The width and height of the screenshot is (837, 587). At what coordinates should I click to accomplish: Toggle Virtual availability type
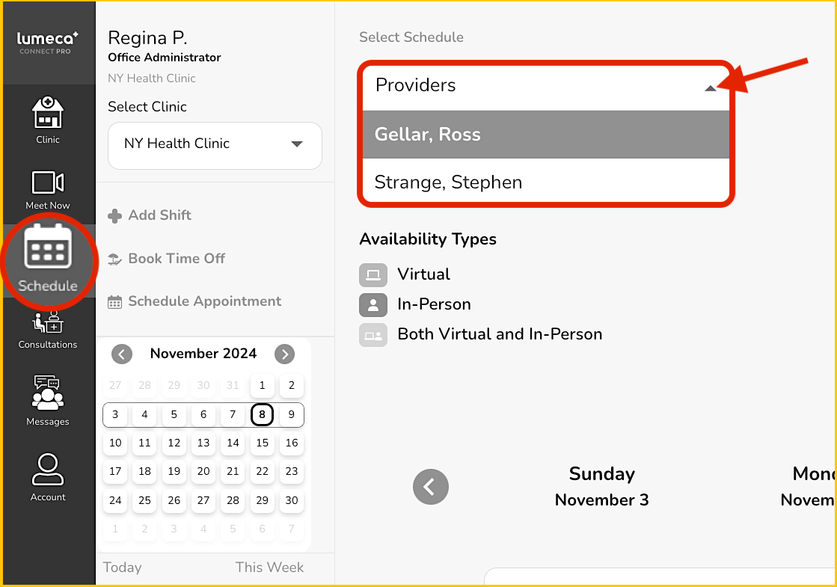pyautogui.click(x=372, y=274)
